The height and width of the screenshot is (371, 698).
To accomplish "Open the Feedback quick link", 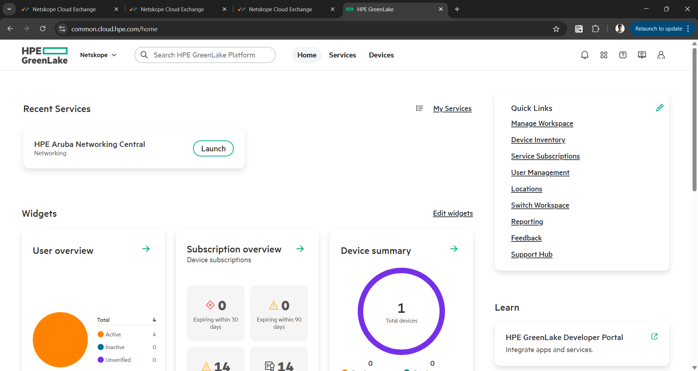I will 526,238.
